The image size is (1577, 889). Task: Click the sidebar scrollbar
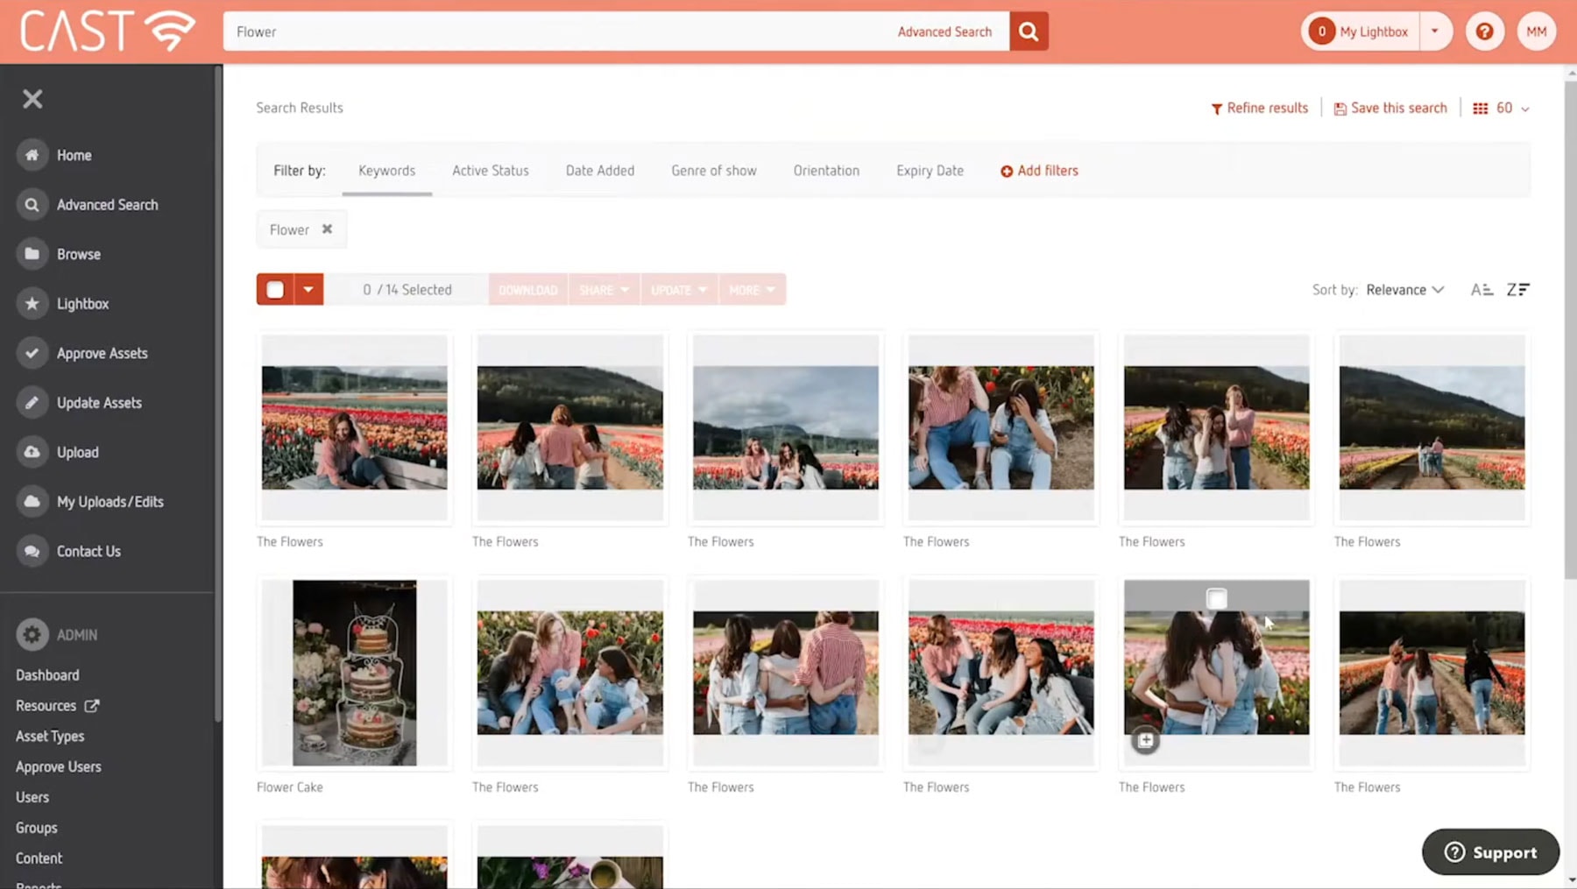[x=218, y=394]
